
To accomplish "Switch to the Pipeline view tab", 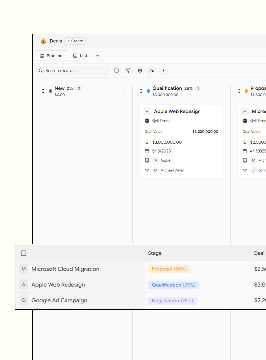I will [51, 56].
